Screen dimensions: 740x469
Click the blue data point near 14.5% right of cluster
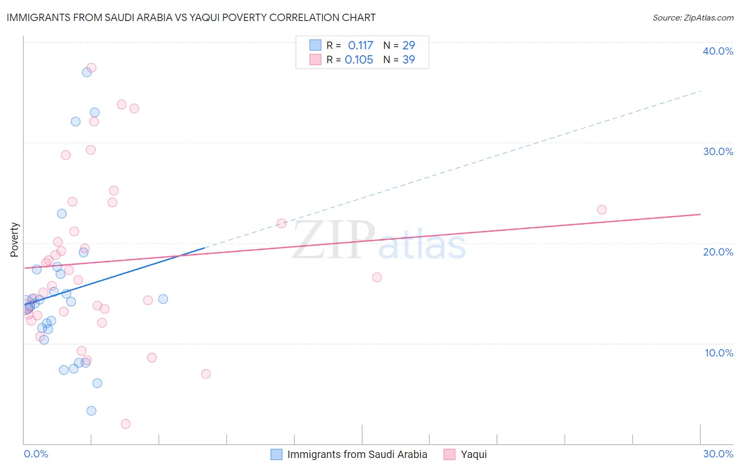tap(163, 299)
